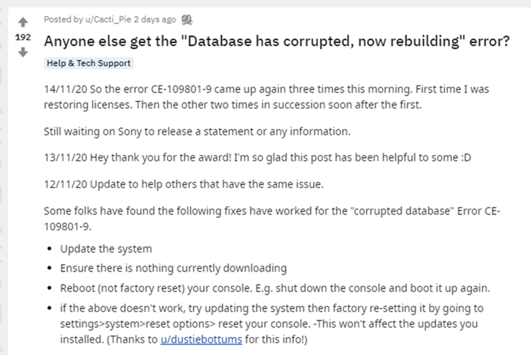The image size is (531, 355).
Task: Click the "Some folks have found" paragraph
Action: (x=272, y=218)
